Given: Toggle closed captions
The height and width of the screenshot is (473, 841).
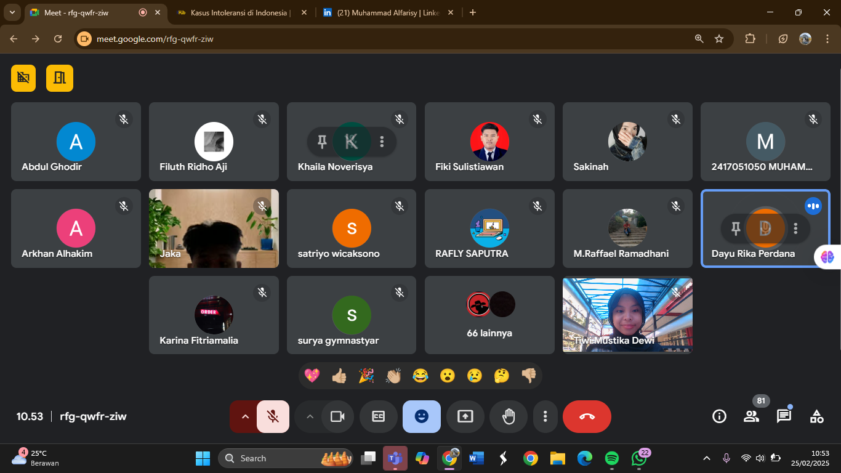Looking at the screenshot, I should tap(378, 416).
